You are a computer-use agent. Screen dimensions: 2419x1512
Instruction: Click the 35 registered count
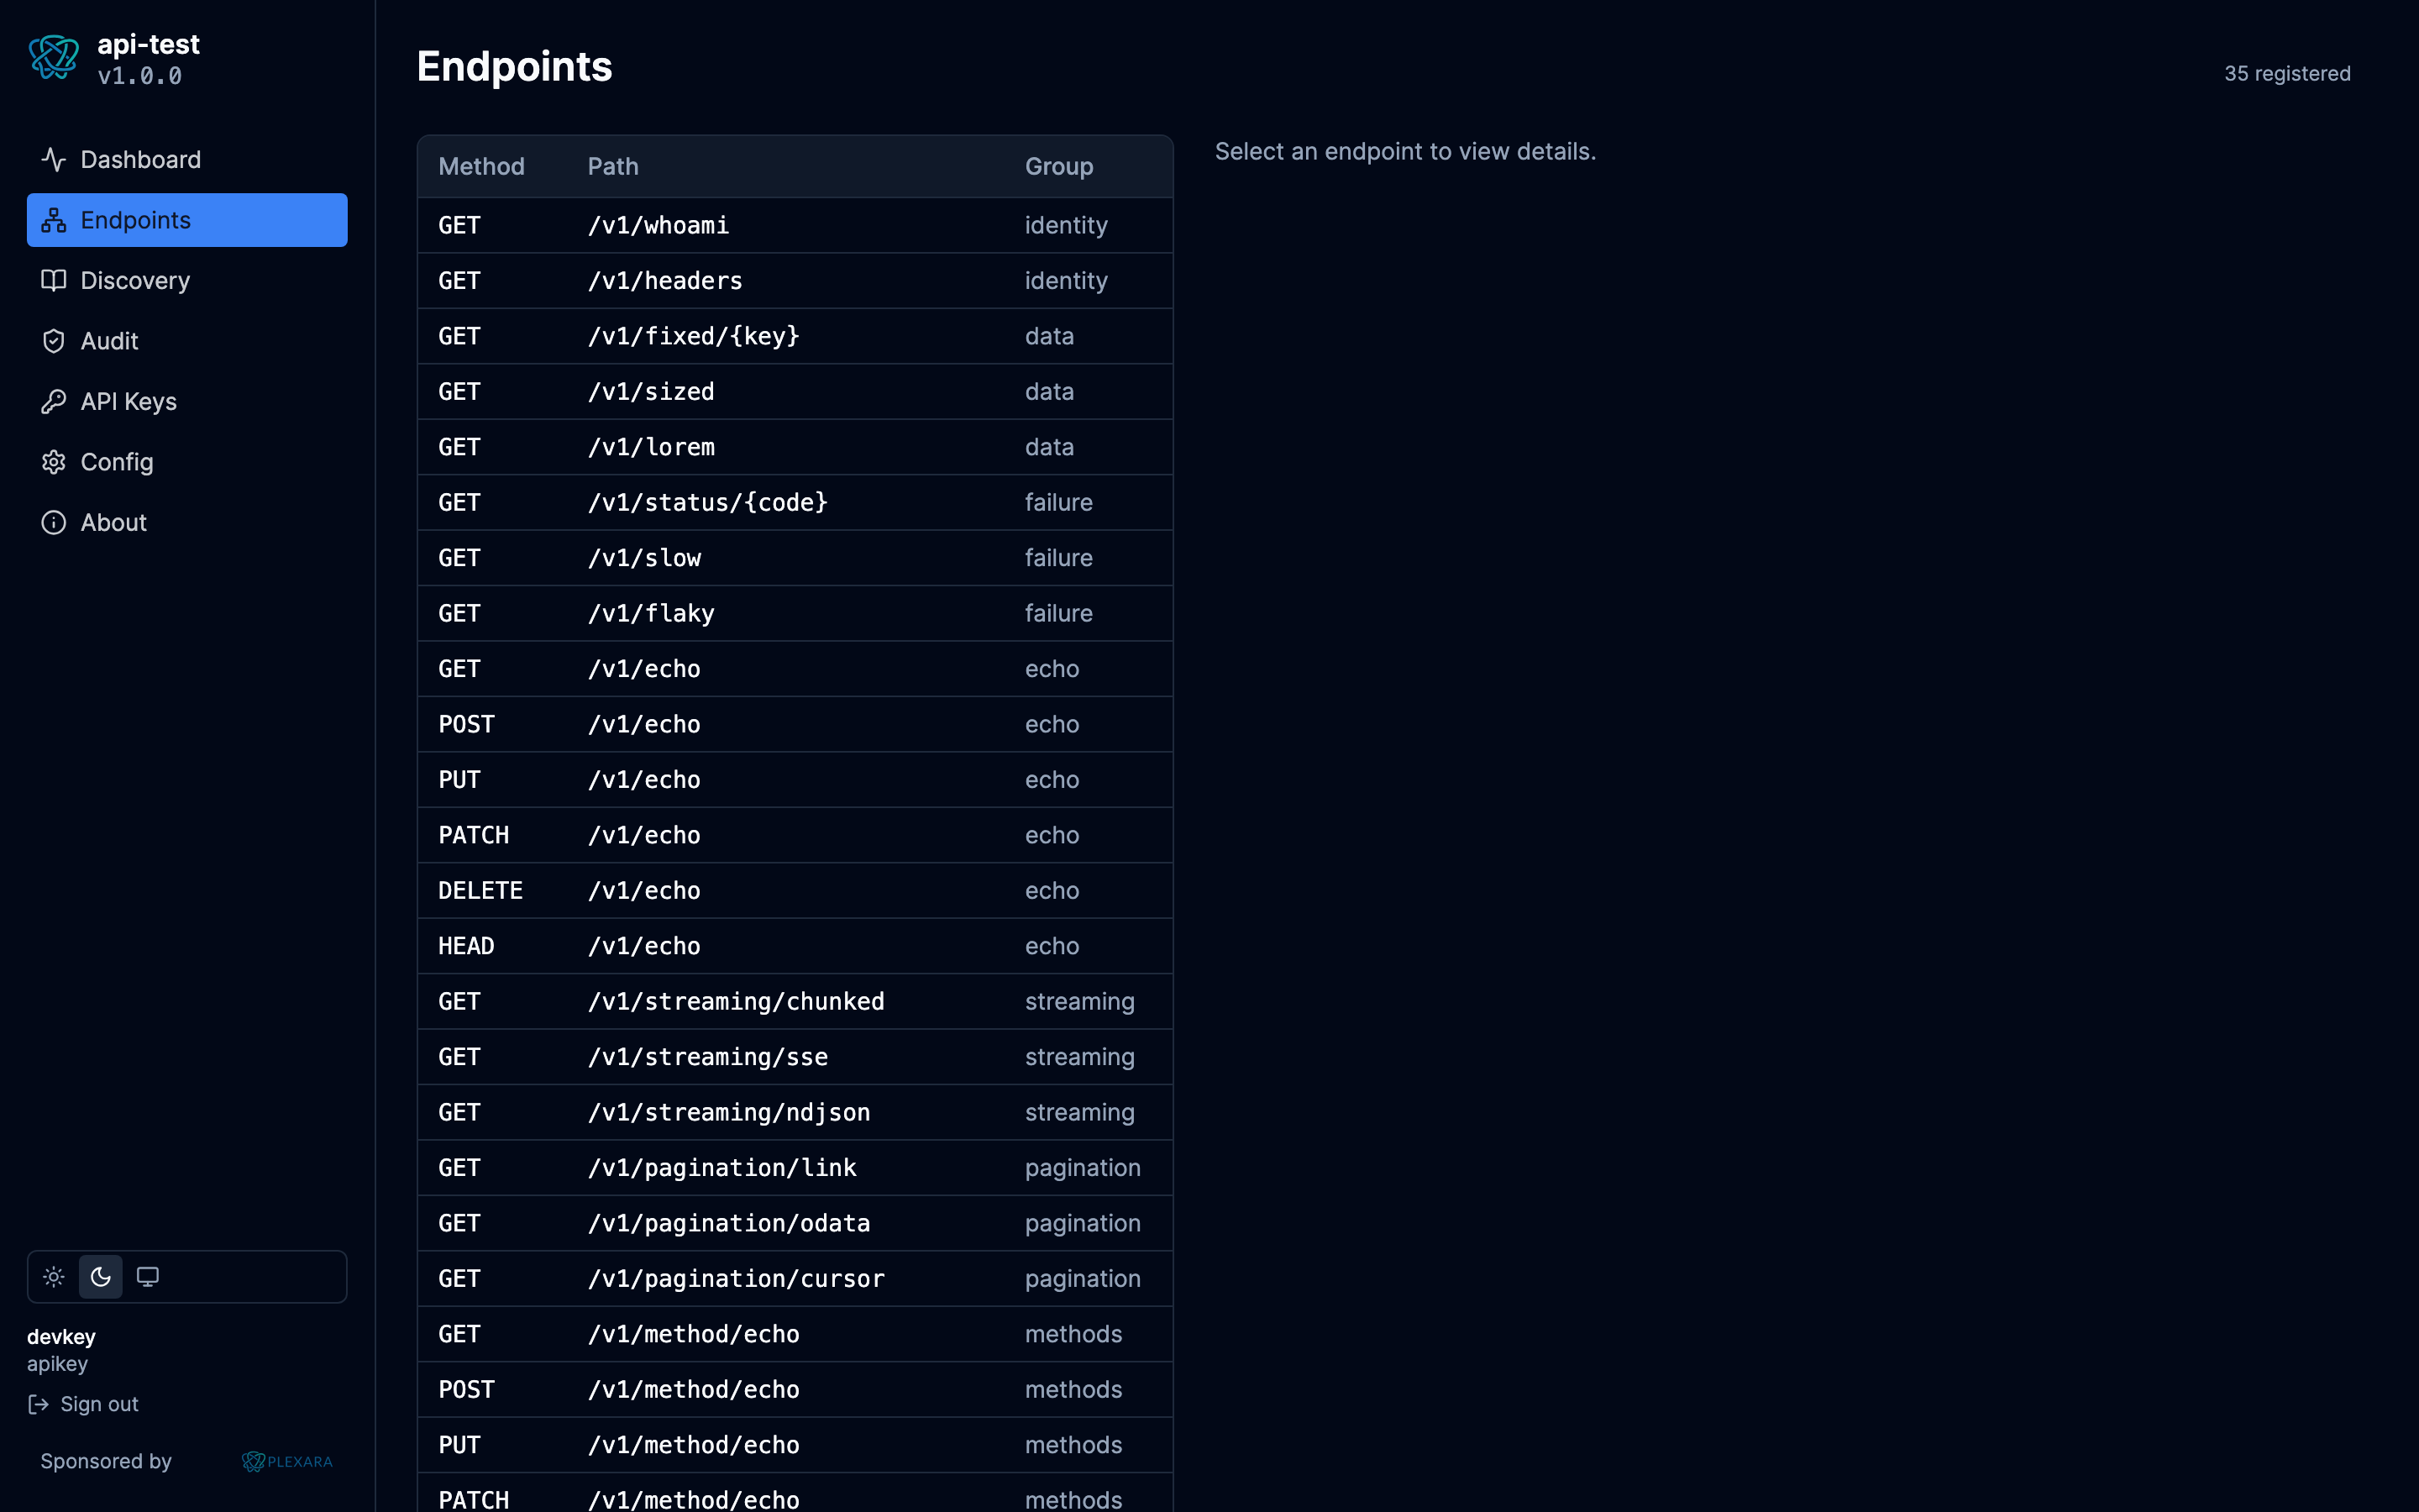click(x=2287, y=74)
